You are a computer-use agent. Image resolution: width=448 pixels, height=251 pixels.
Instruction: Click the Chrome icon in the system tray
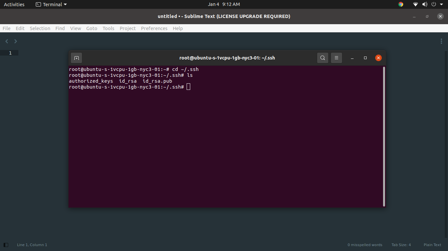pos(400,4)
